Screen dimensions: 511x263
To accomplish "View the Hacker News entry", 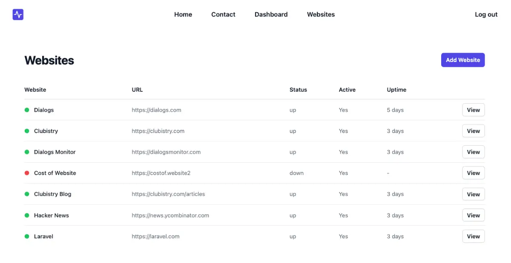I will coord(473,215).
